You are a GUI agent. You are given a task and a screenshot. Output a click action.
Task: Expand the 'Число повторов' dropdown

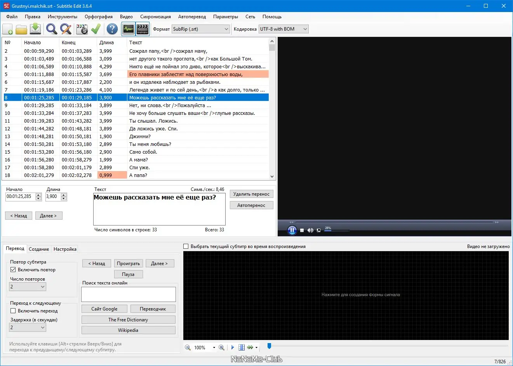coord(28,287)
